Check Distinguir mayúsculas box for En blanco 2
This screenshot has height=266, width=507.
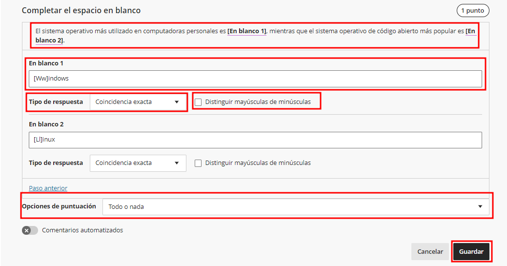click(198, 163)
